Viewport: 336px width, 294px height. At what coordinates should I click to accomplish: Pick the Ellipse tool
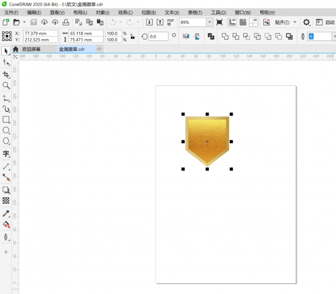coord(6,130)
